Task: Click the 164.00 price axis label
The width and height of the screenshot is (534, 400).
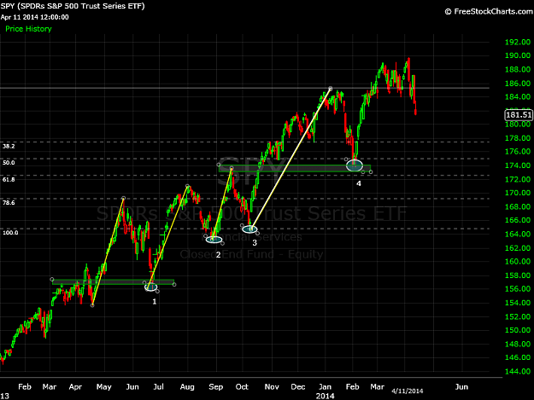Action: point(517,234)
